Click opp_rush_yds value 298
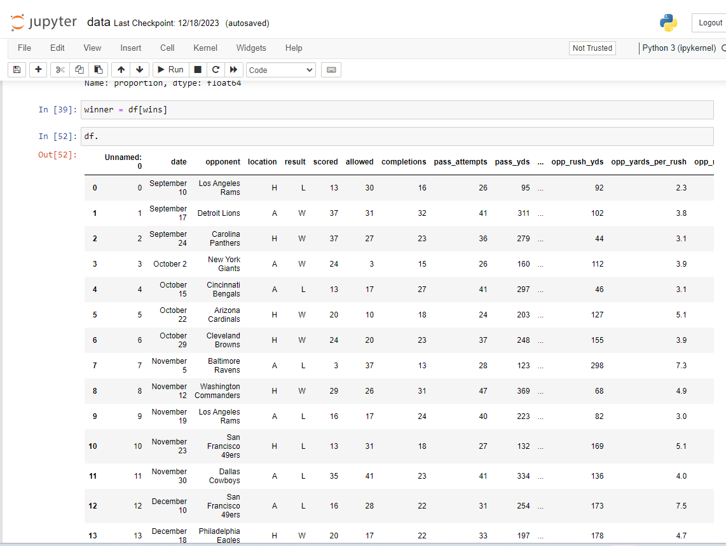This screenshot has width=726, height=546. click(597, 366)
